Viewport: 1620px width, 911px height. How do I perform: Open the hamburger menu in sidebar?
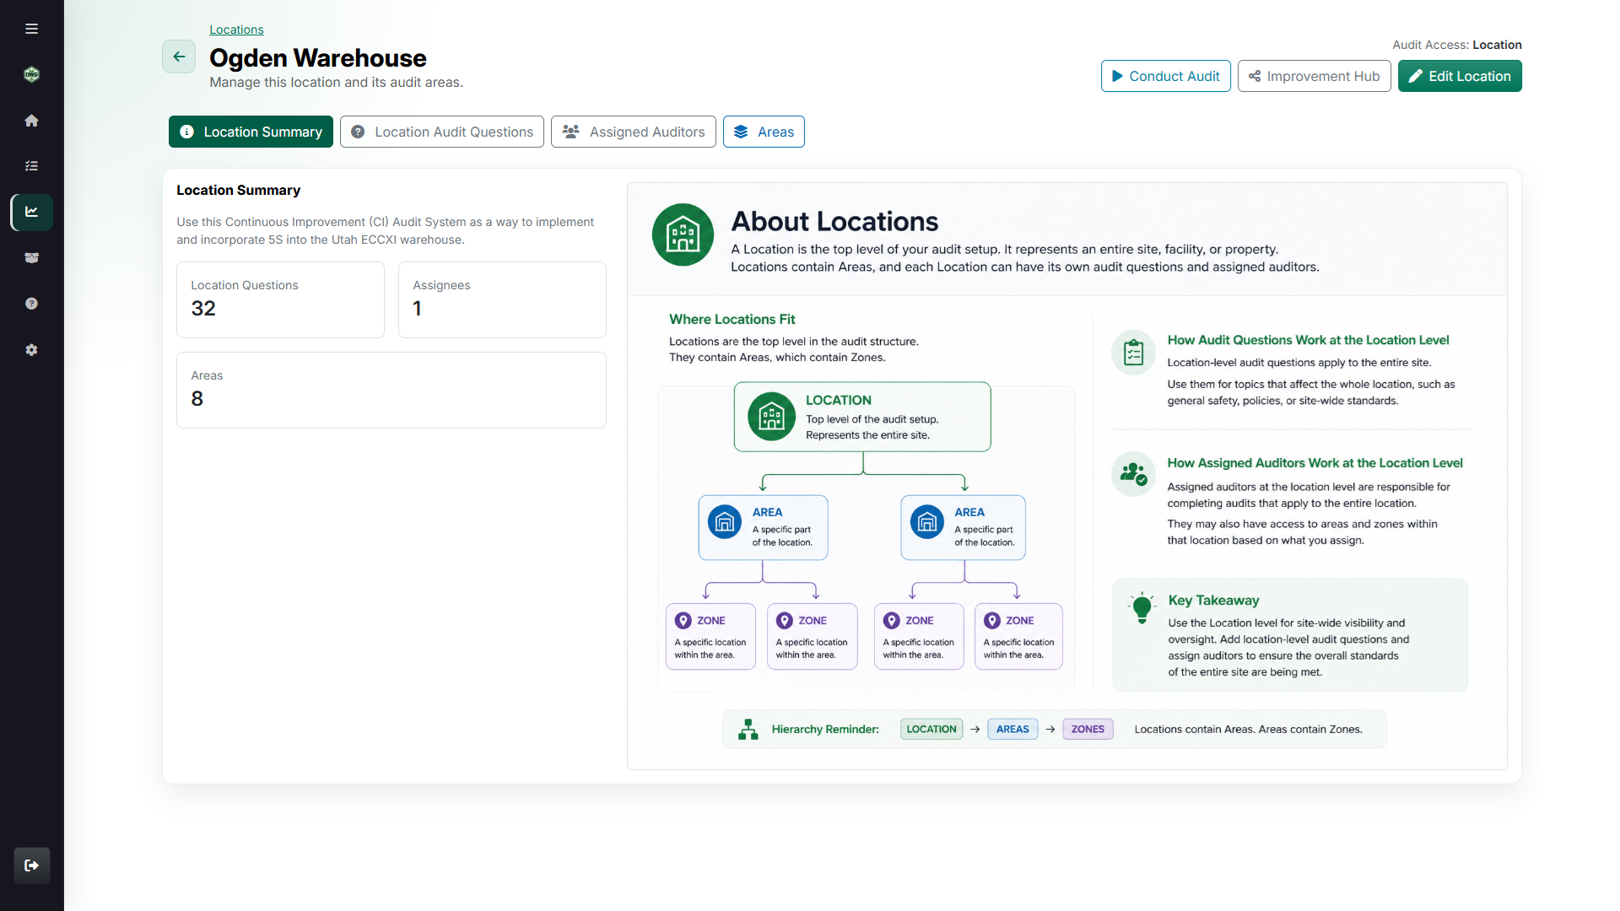click(31, 29)
